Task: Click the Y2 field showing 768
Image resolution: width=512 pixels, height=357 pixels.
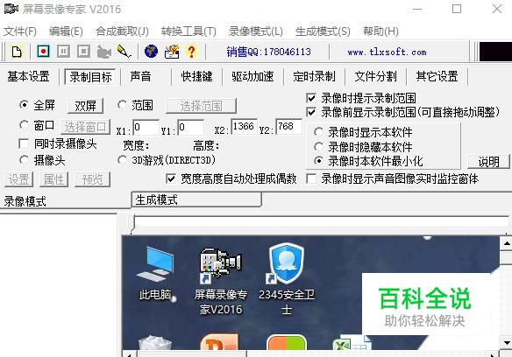Action: point(288,127)
